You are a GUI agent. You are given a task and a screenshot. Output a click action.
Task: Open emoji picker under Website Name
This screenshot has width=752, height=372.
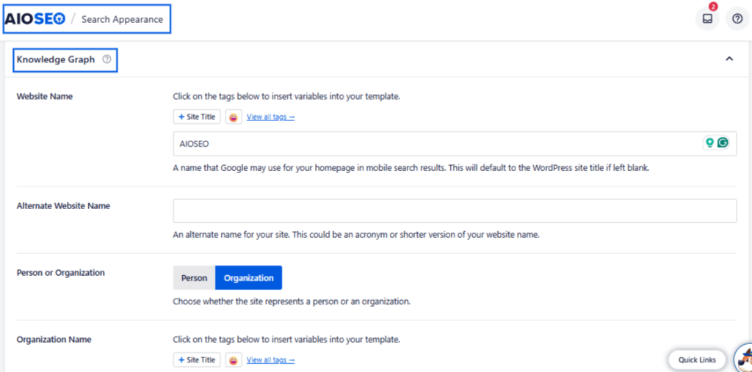pyautogui.click(x=234, y=117)
